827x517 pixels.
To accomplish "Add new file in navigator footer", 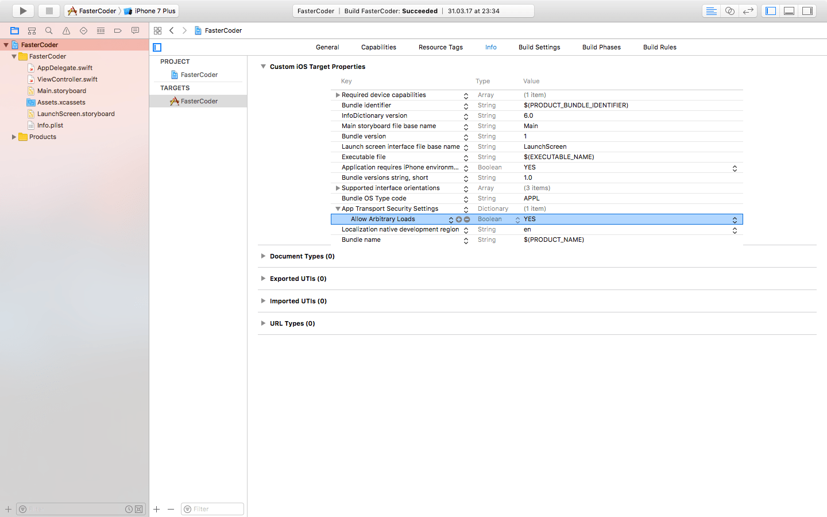I will point(8,509).
